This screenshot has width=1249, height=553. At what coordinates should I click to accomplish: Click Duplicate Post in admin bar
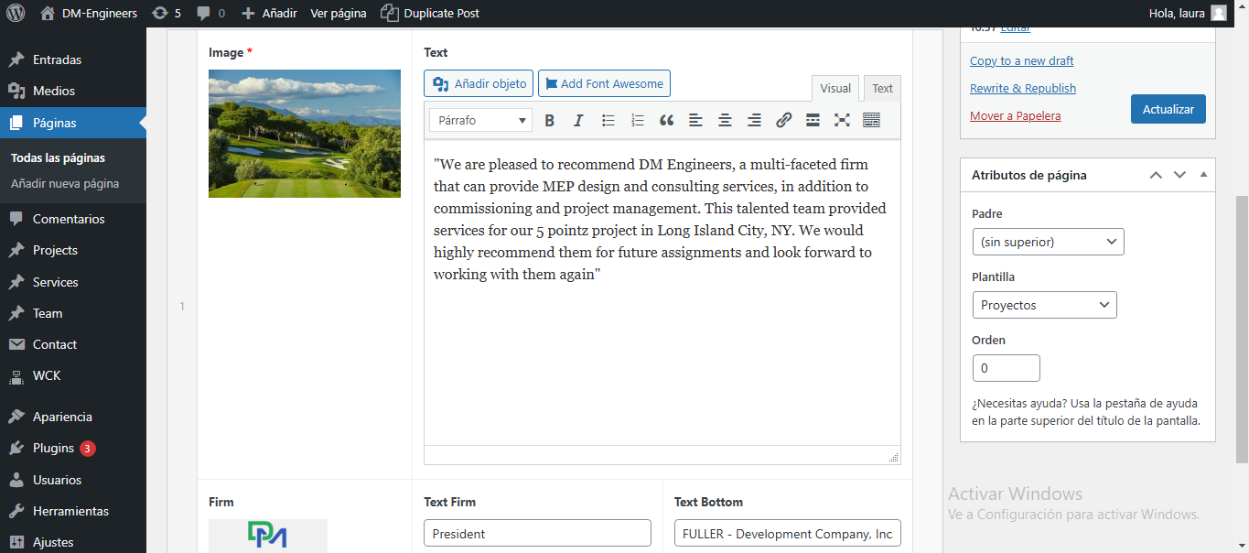430,13
